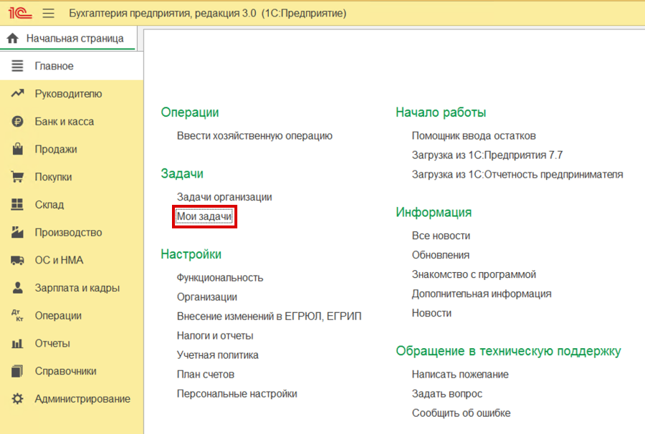645x434 pixels.
Task: Click Ввести хозяйственную операцию
Action: click(x=254, y=135)
